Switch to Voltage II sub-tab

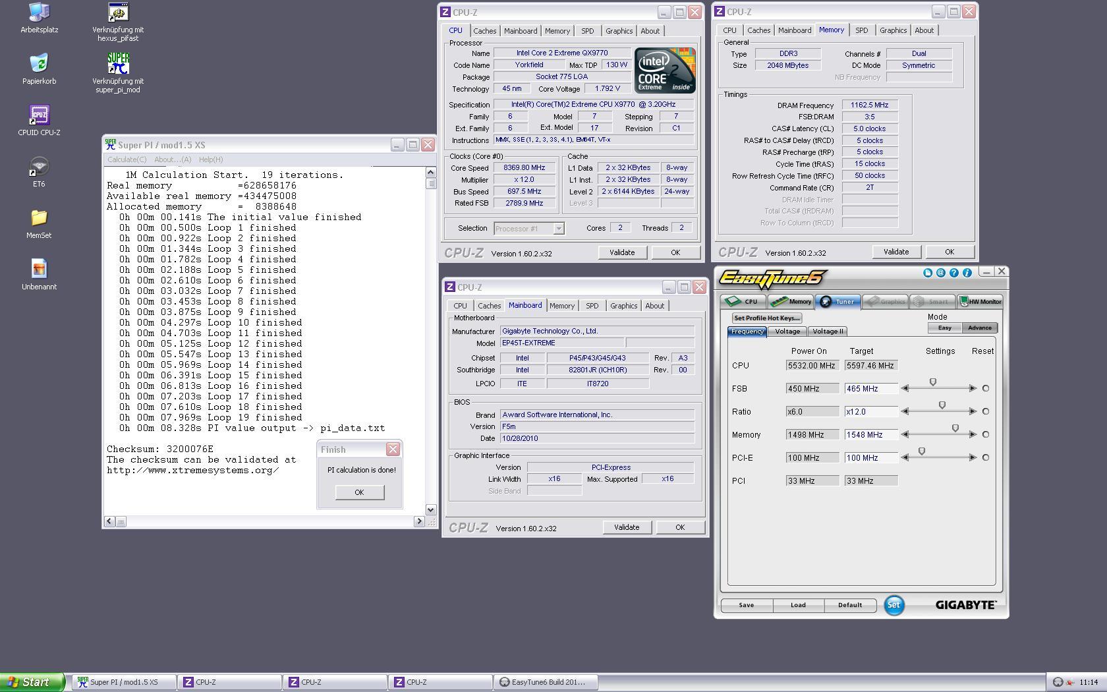tap(828, 332)
